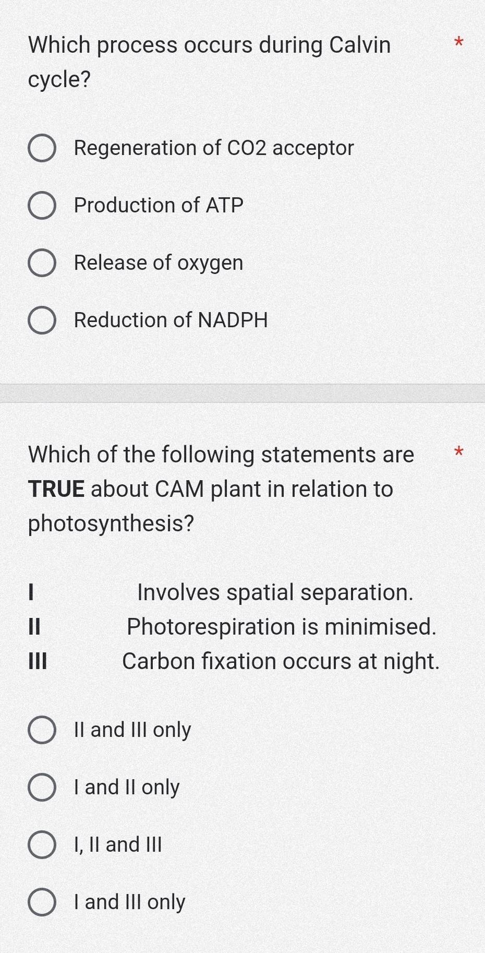This screenshot has height=953, width=485.
Task: Click the Reduction of NADPH label text
Action: click(x=170, y=321)
